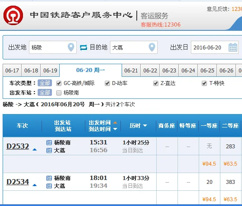242x206 pixels.
Task: Sort ascending by departure time orange arrow
Action: pos(115,123)
